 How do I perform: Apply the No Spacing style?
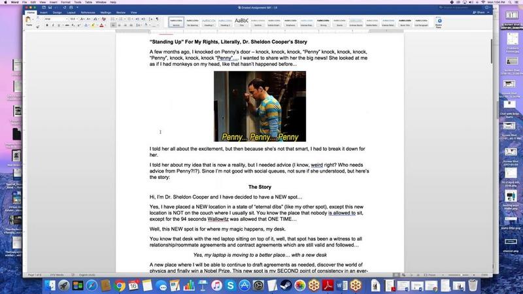192,22
